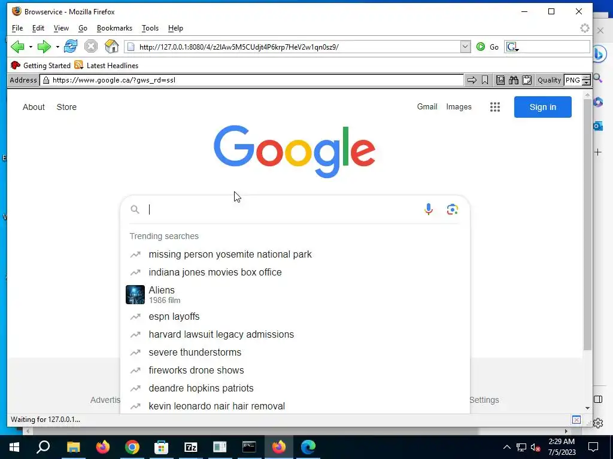Viewport: 613px width, 459px height.
Task: Click the green Go button icon
Action: [481, 47]
